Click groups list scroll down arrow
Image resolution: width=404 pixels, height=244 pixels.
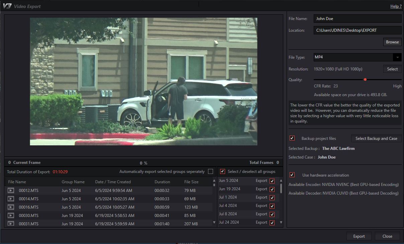[281, 222]
